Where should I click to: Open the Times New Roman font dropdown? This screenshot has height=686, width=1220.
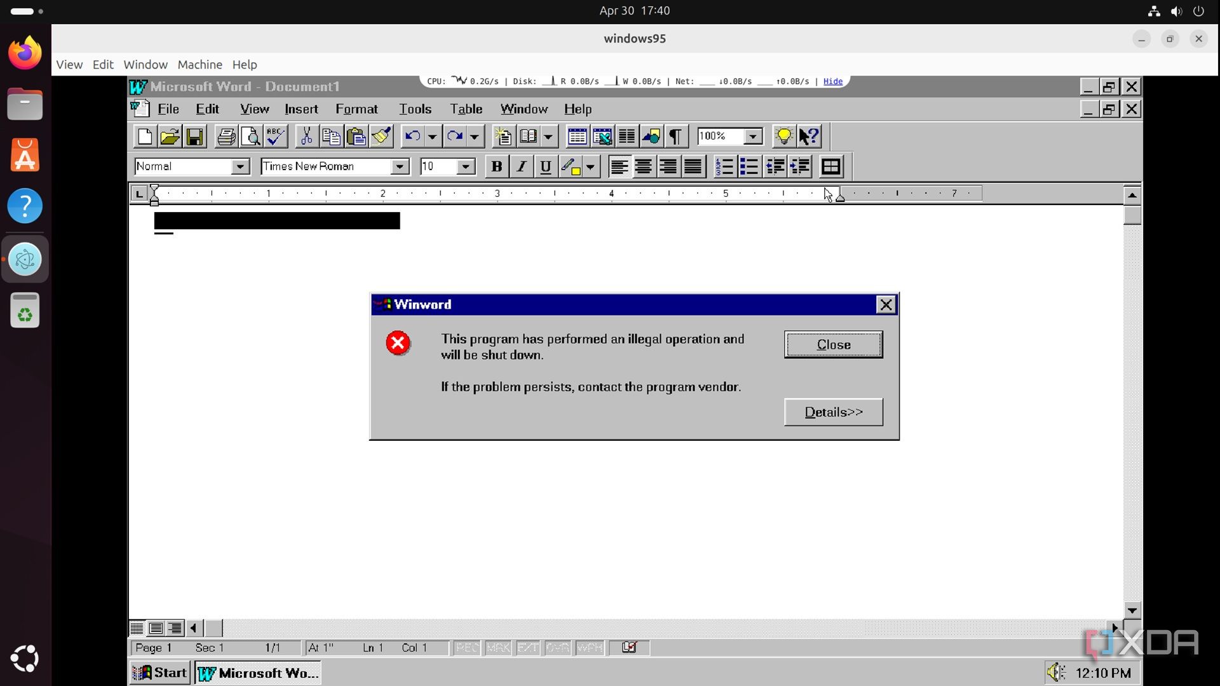pyautogui.click(x=400, y=166)
